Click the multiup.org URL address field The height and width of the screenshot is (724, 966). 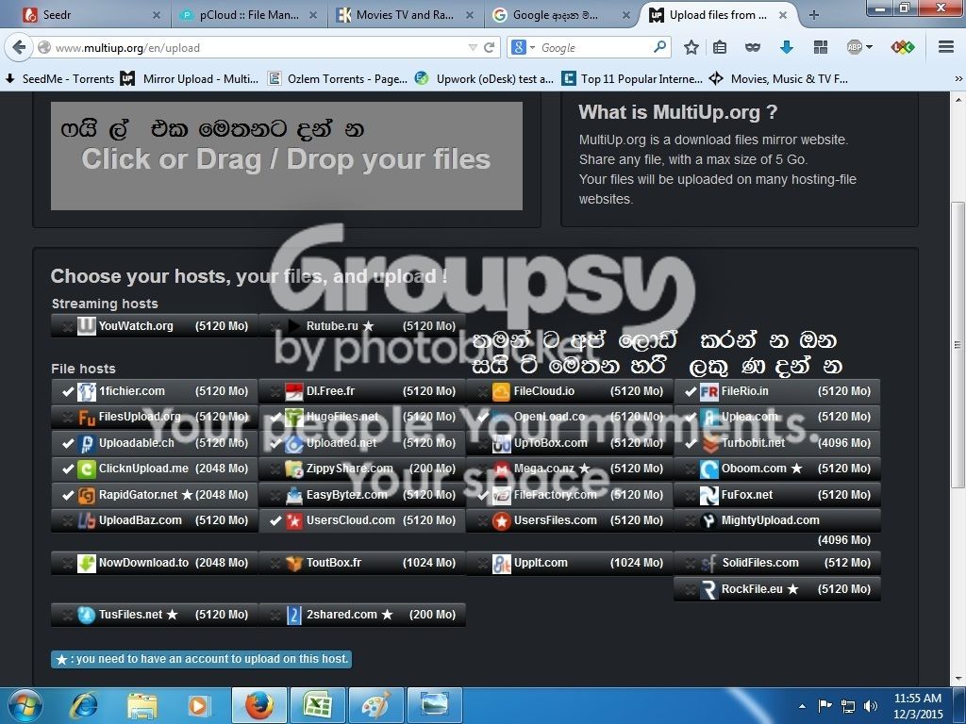258,47
